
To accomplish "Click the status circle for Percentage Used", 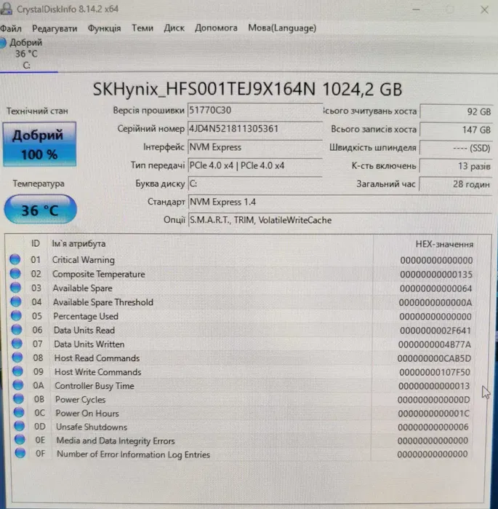I will [x=16, y=315].
